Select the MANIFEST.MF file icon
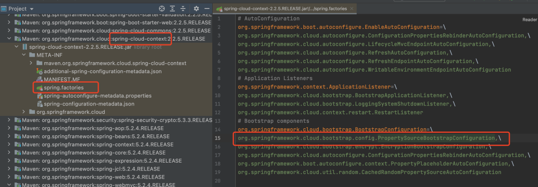538x187 pixels. (x=39, y=80)
